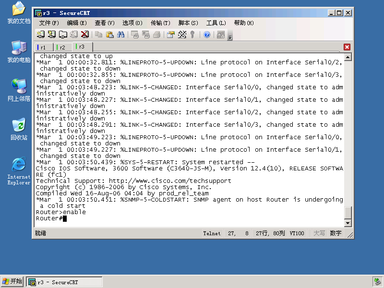Click the VT100 status bar entry
384x288 pixels.
pyautogui.click(x=297, y=233)
